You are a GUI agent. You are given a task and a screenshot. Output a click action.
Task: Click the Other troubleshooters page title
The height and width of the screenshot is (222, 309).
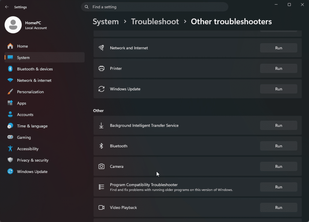[231, 22]
